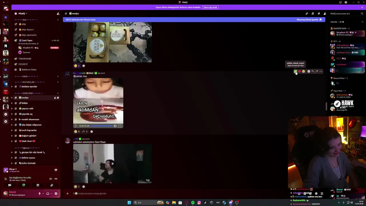Expand the GENELİMSİ channel category

(29, 93)
